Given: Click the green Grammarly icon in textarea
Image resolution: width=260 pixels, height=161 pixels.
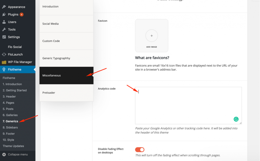Looking at the screenshot, I should tap(236, 119).
